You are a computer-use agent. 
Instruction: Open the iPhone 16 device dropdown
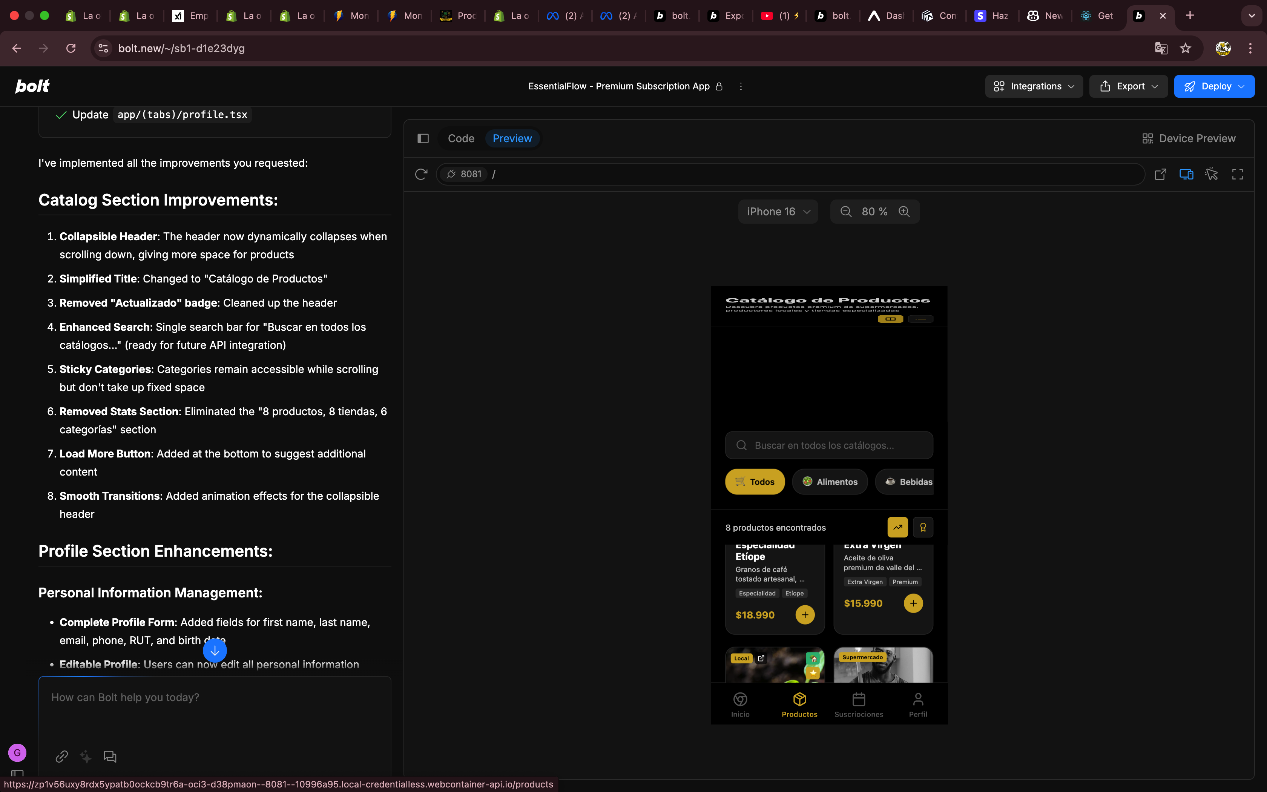(x=778, y=212)
